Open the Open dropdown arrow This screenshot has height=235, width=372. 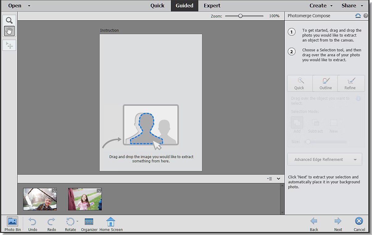[29, 6]
